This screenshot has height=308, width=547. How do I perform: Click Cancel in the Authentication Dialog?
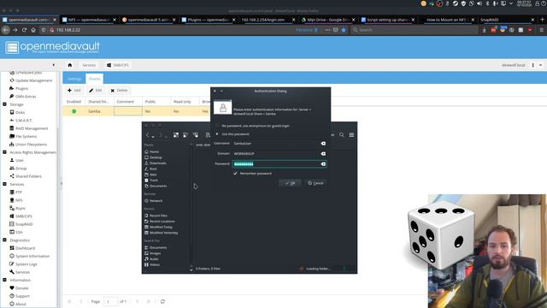[315, 183]
